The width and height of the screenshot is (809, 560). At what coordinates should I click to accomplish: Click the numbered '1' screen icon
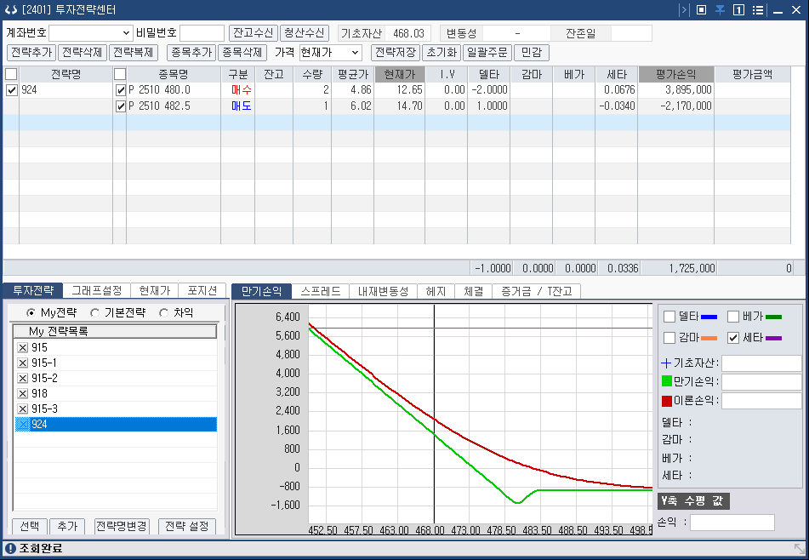coord(739,10)
